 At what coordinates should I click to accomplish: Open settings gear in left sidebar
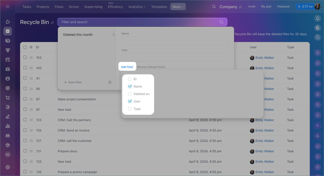(8, 167)
